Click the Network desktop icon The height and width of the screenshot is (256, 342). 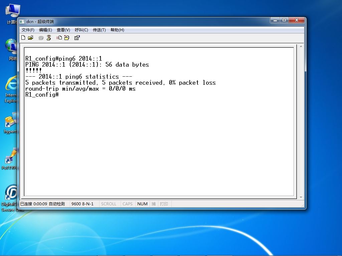11,49
